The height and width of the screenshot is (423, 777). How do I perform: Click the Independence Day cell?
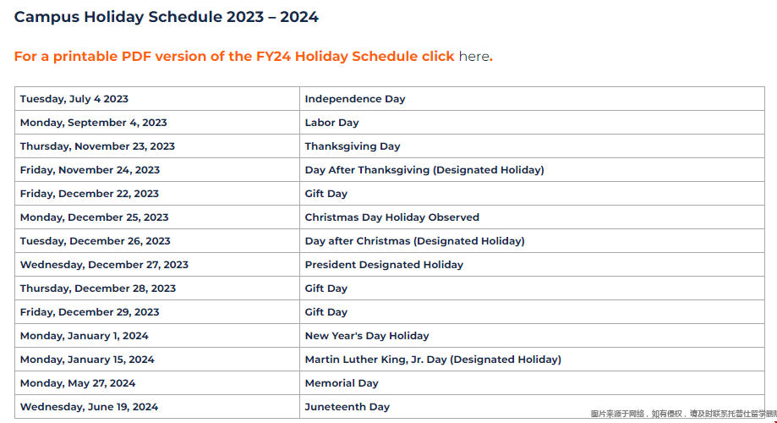[x=355, y=99]
